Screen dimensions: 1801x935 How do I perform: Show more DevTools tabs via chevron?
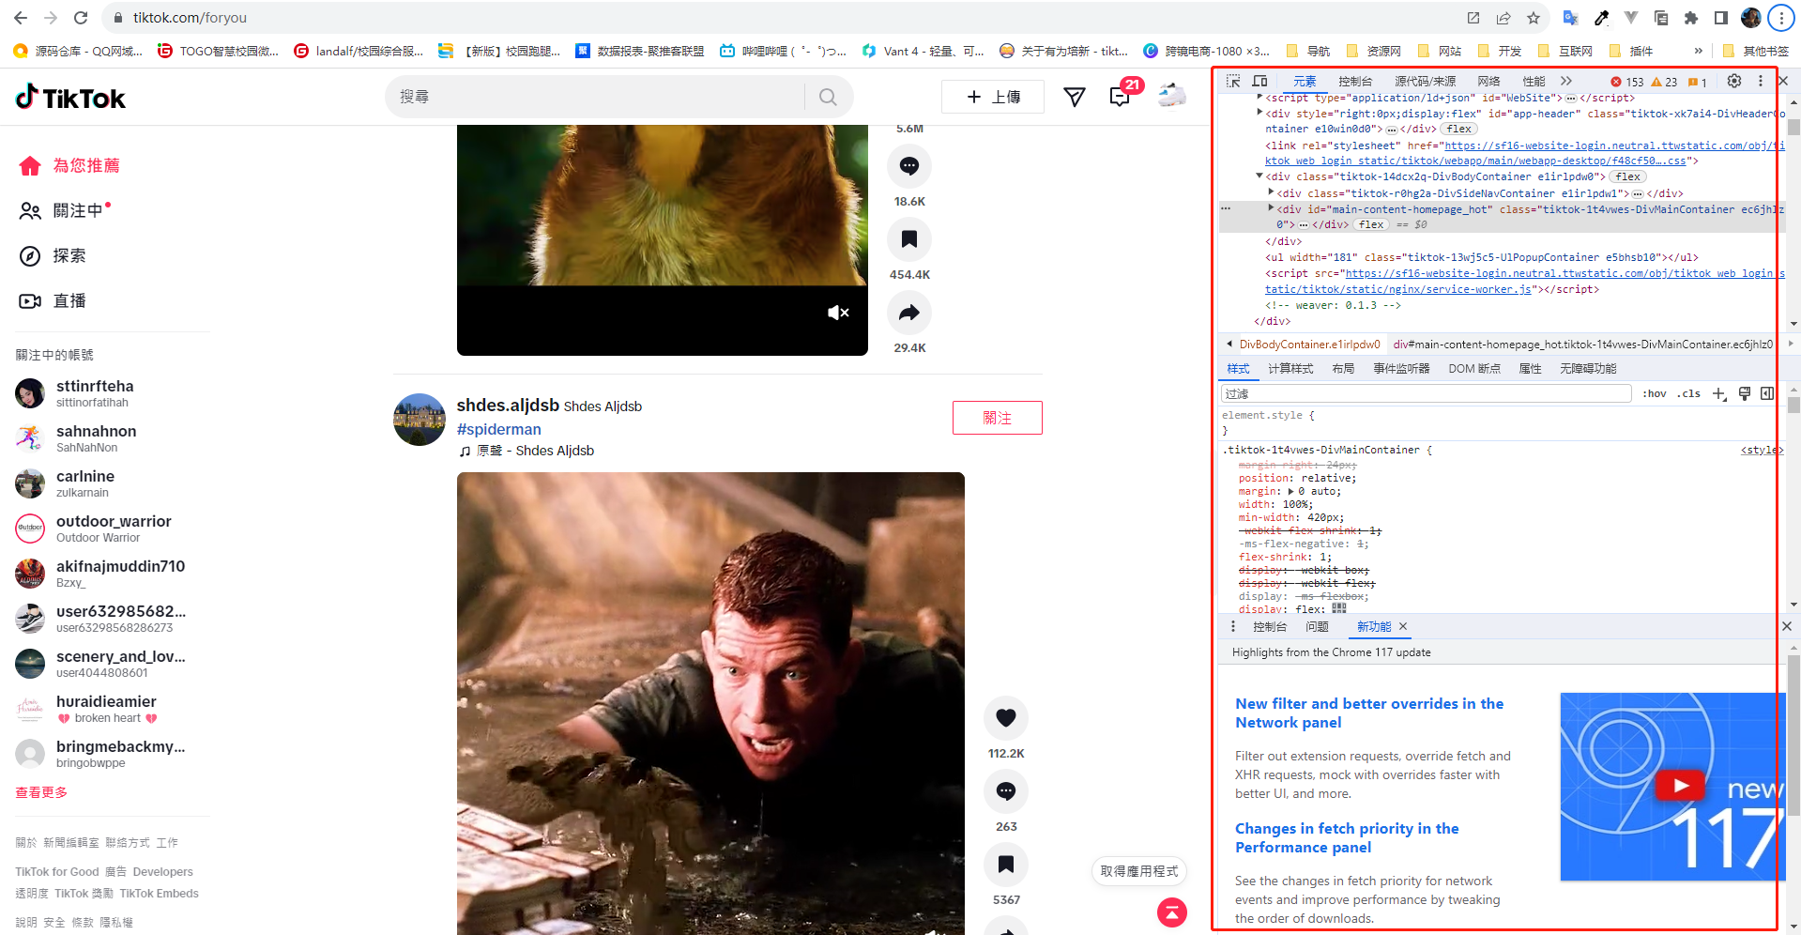1566,81
